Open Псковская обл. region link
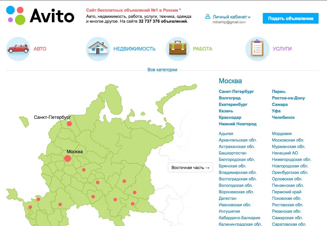 [286, 198]
